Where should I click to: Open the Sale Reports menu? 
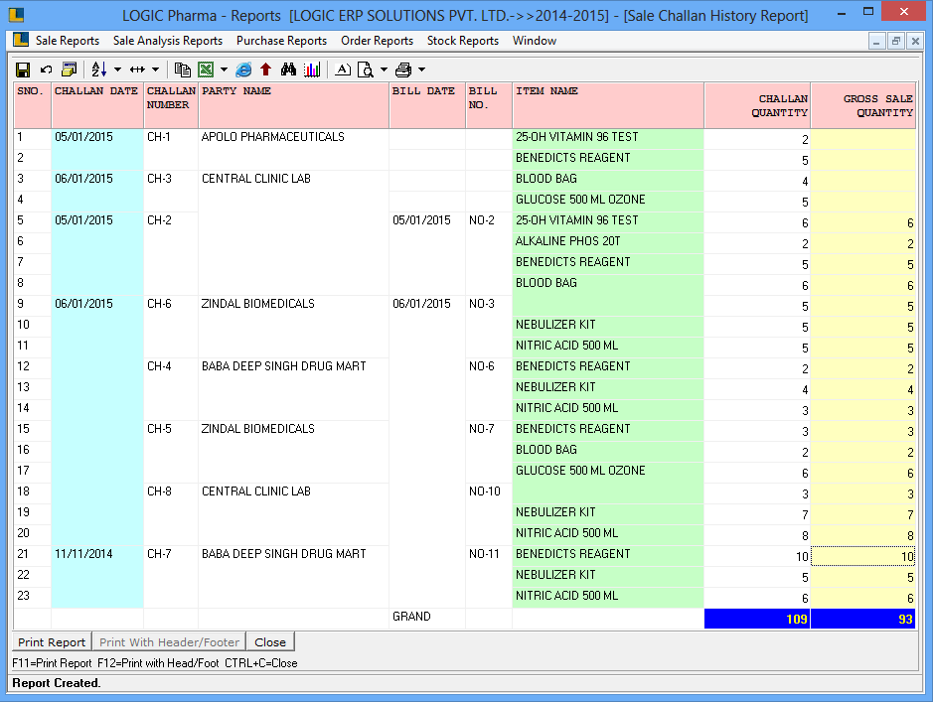pos(68,41)
